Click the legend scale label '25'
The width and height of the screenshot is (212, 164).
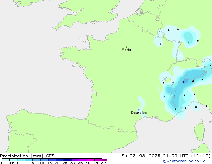pos(65,163)
